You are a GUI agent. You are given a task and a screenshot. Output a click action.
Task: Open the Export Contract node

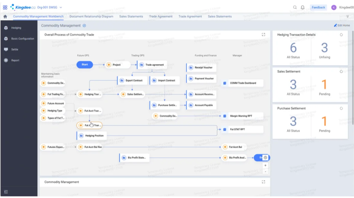[132, 80]
